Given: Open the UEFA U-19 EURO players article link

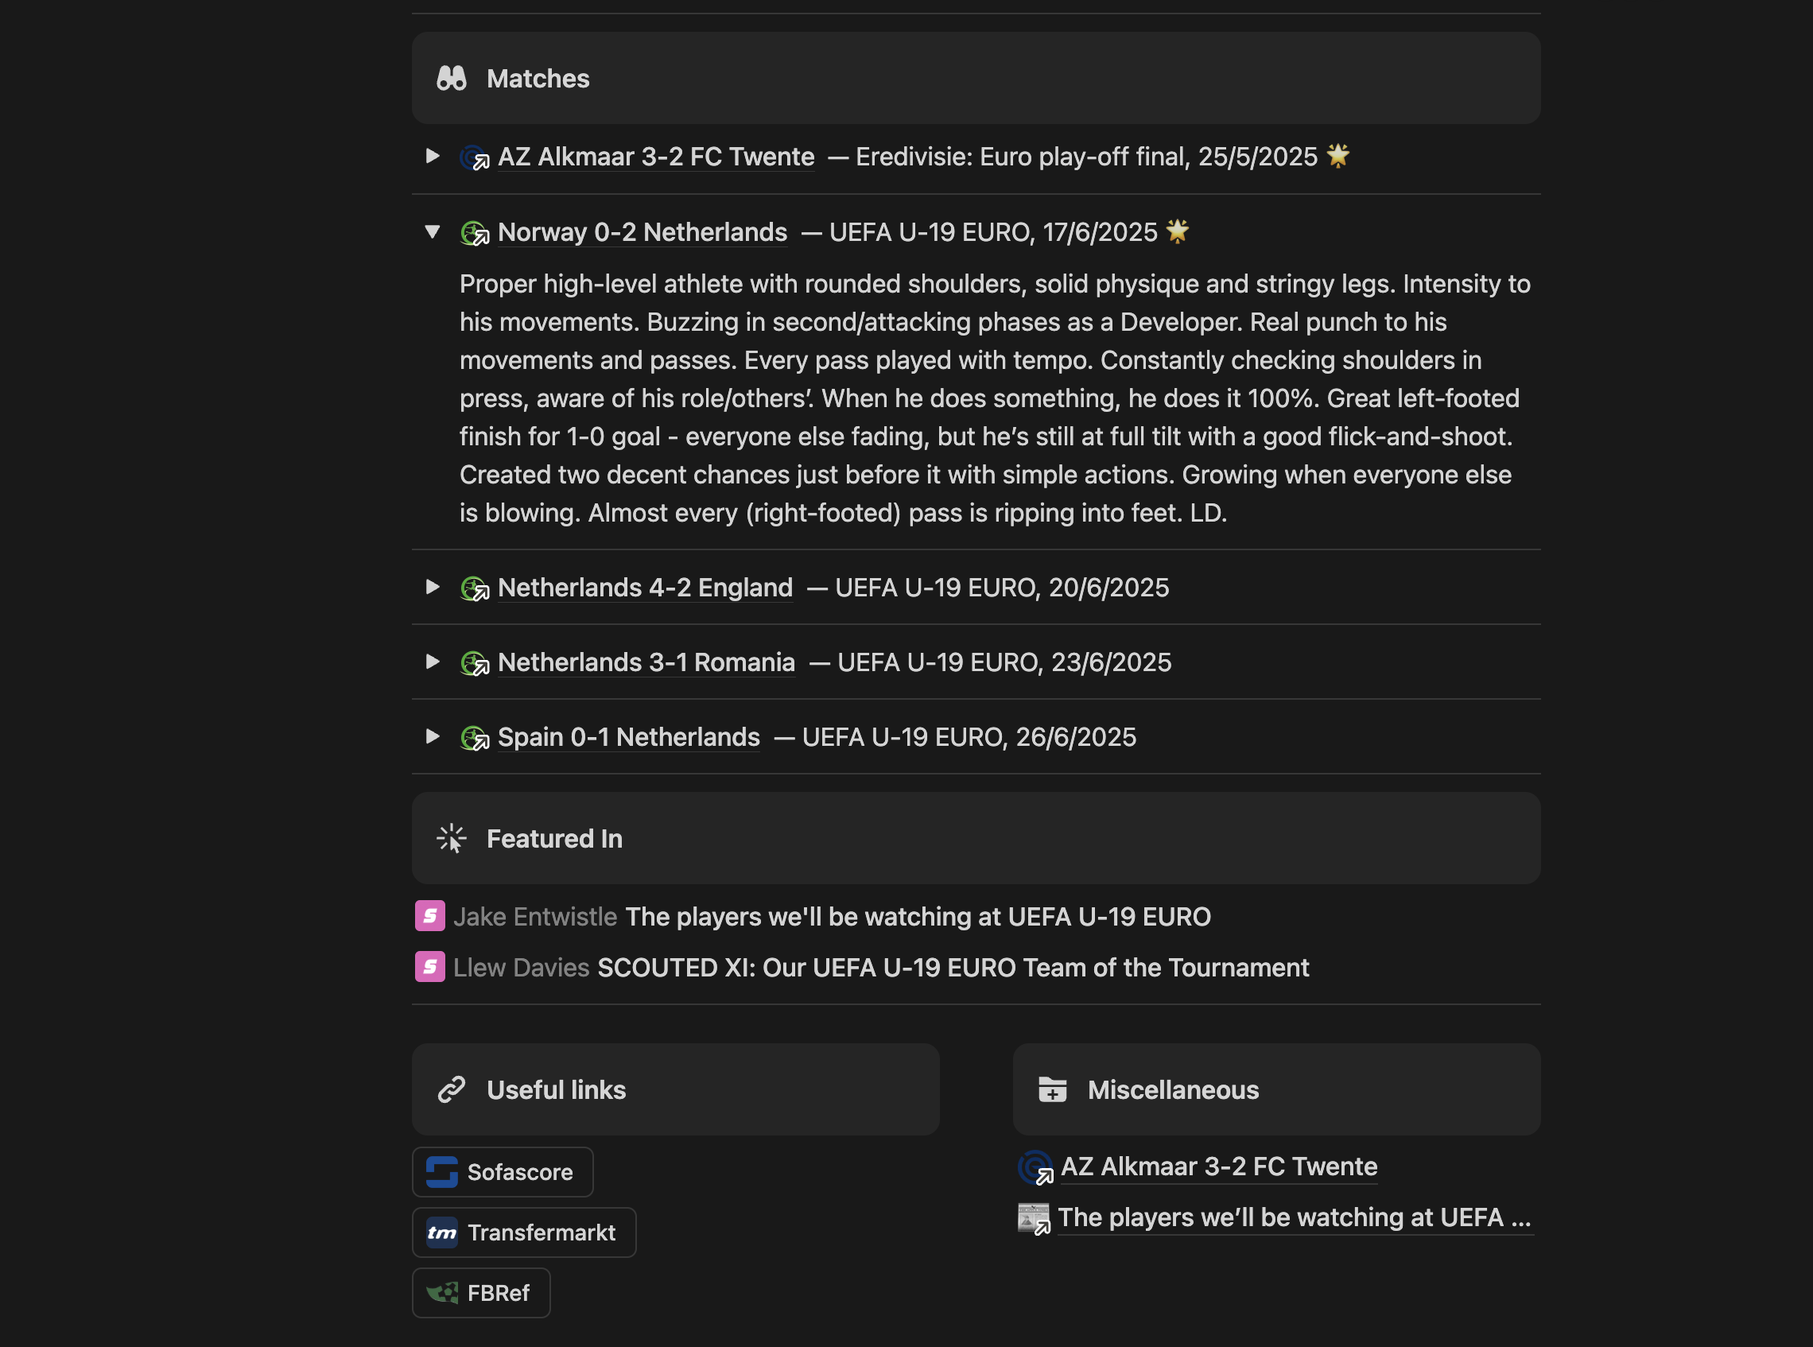Looking at the screenshot, I should [1295, 1217].
